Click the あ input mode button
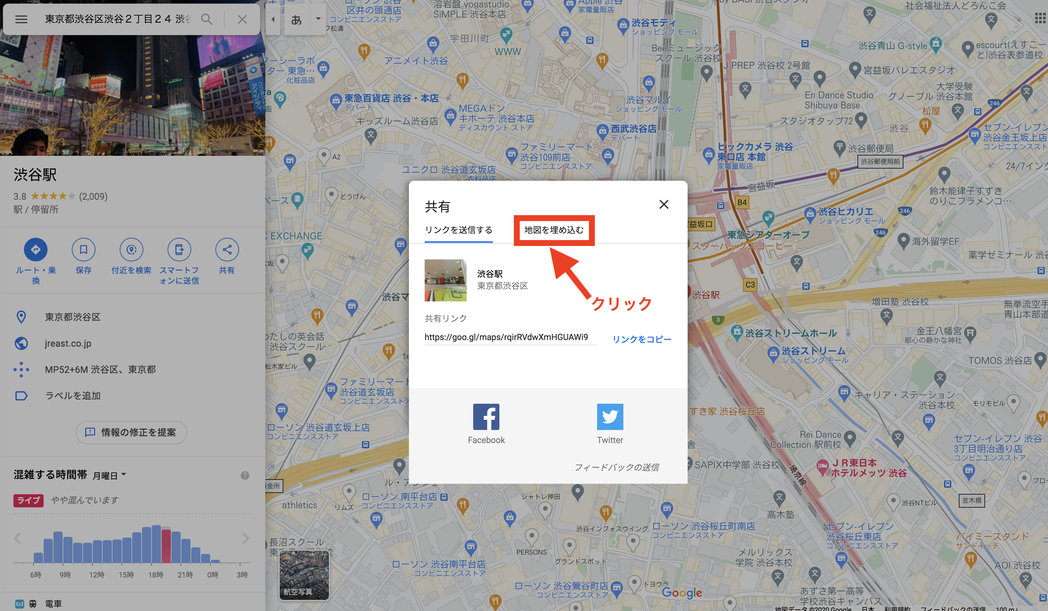1048x611 pixels. pyautogui.click(x=296, y=20)
